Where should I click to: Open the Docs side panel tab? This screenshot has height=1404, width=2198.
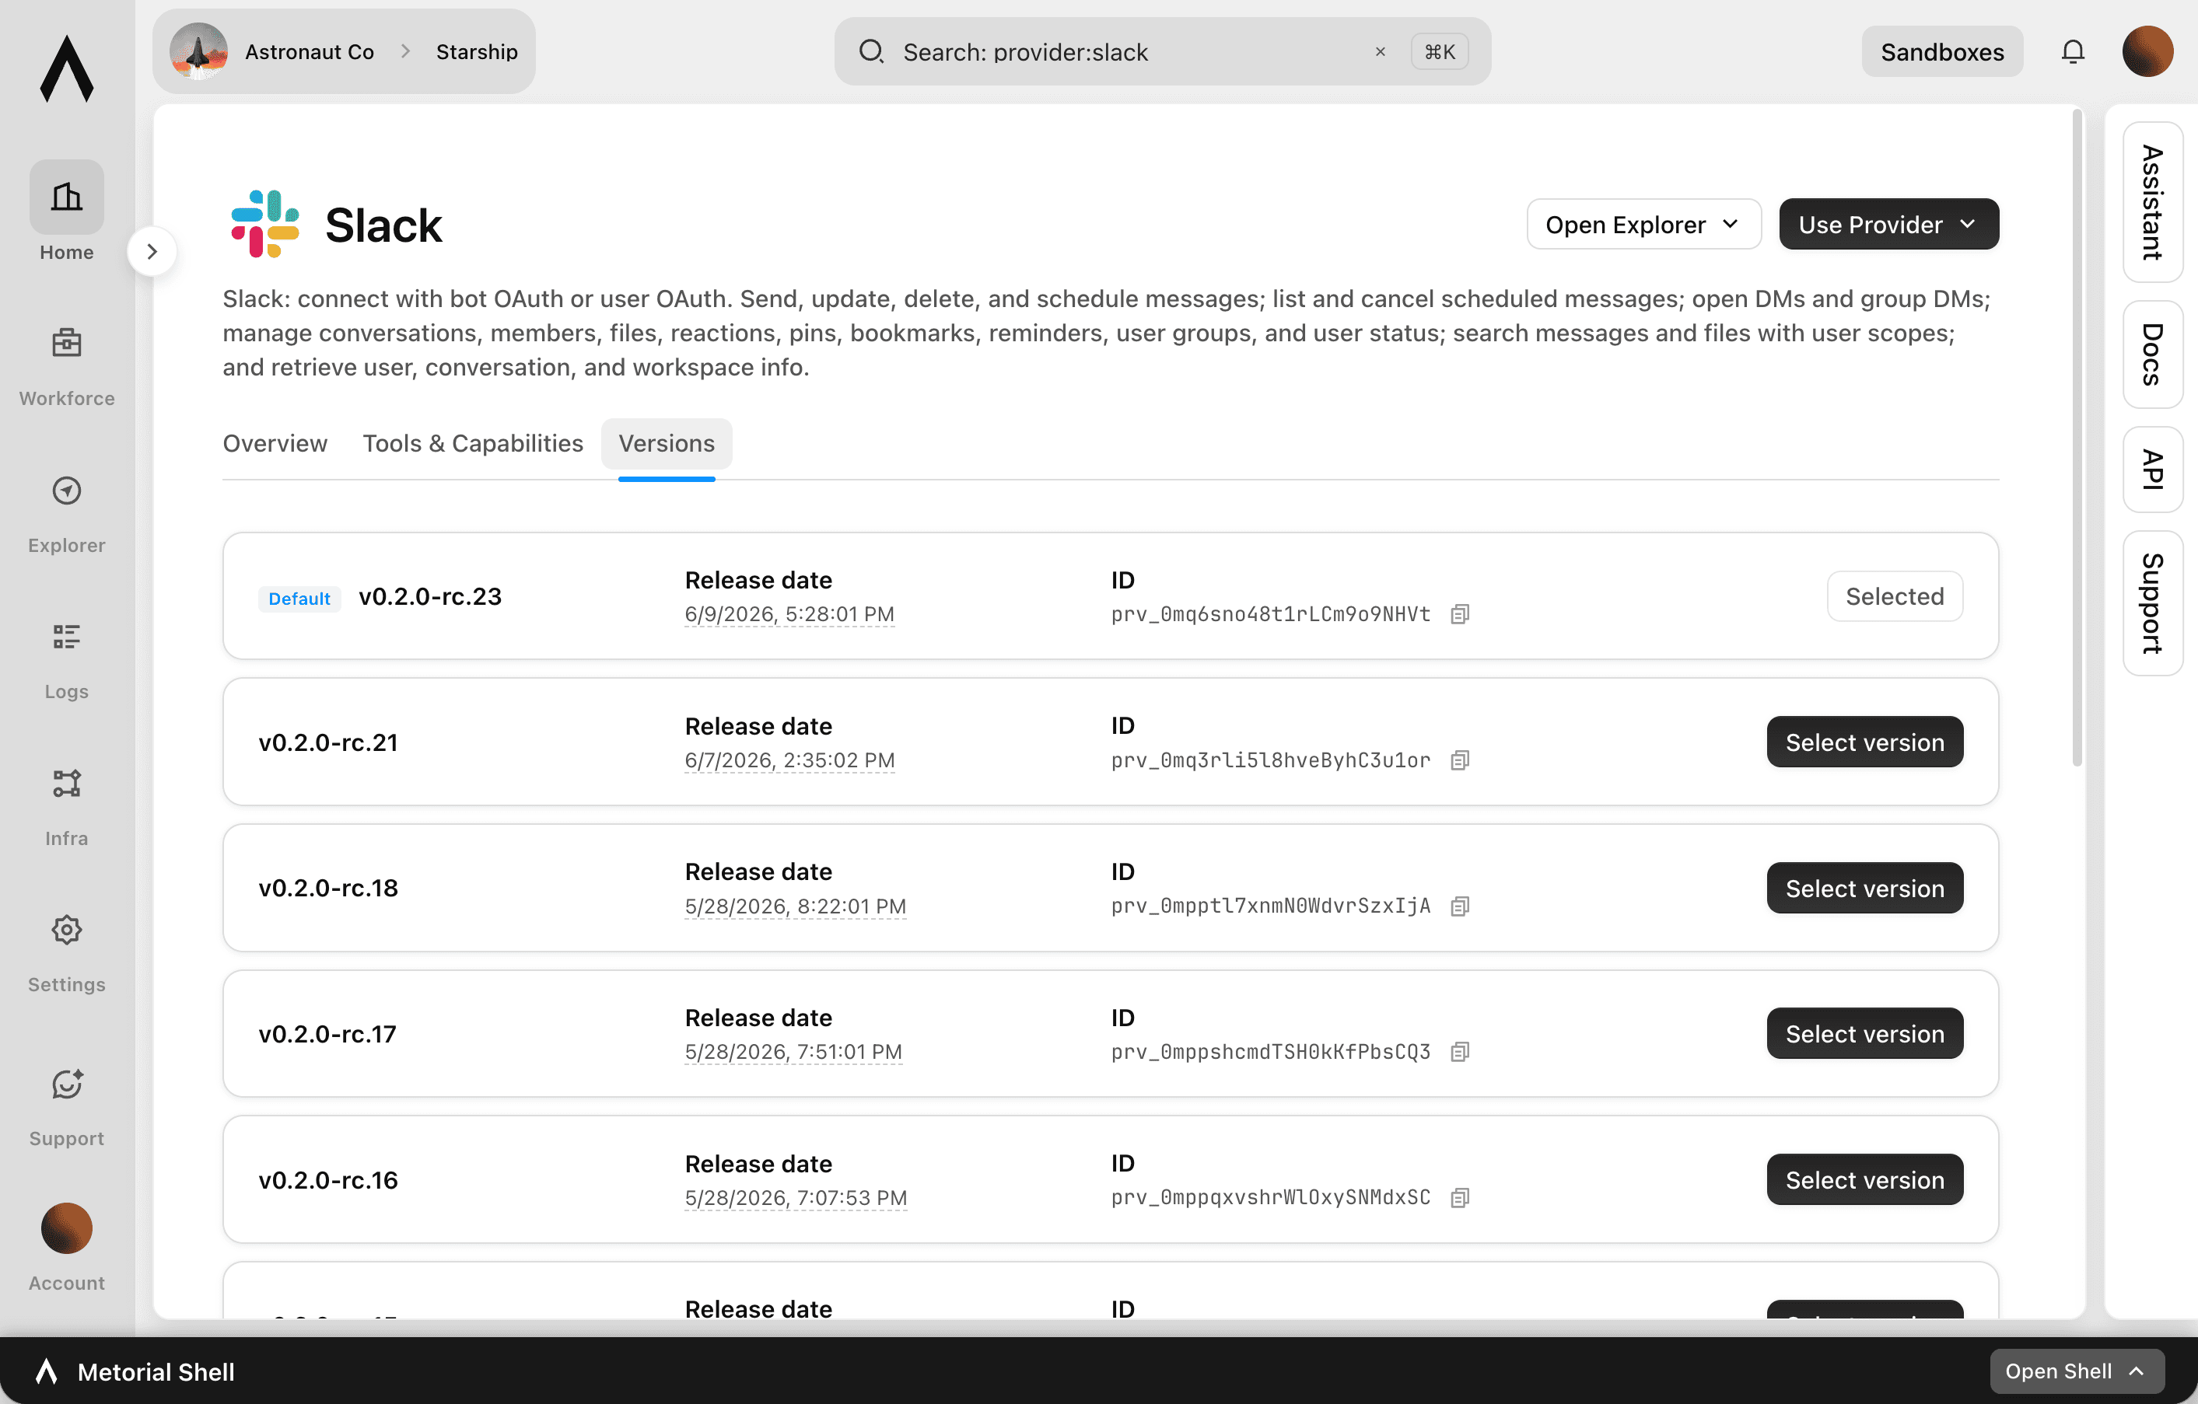(2152, 354)
